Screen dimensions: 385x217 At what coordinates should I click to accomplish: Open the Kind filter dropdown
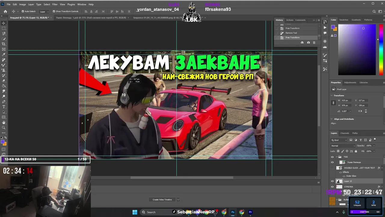point(339,140)
